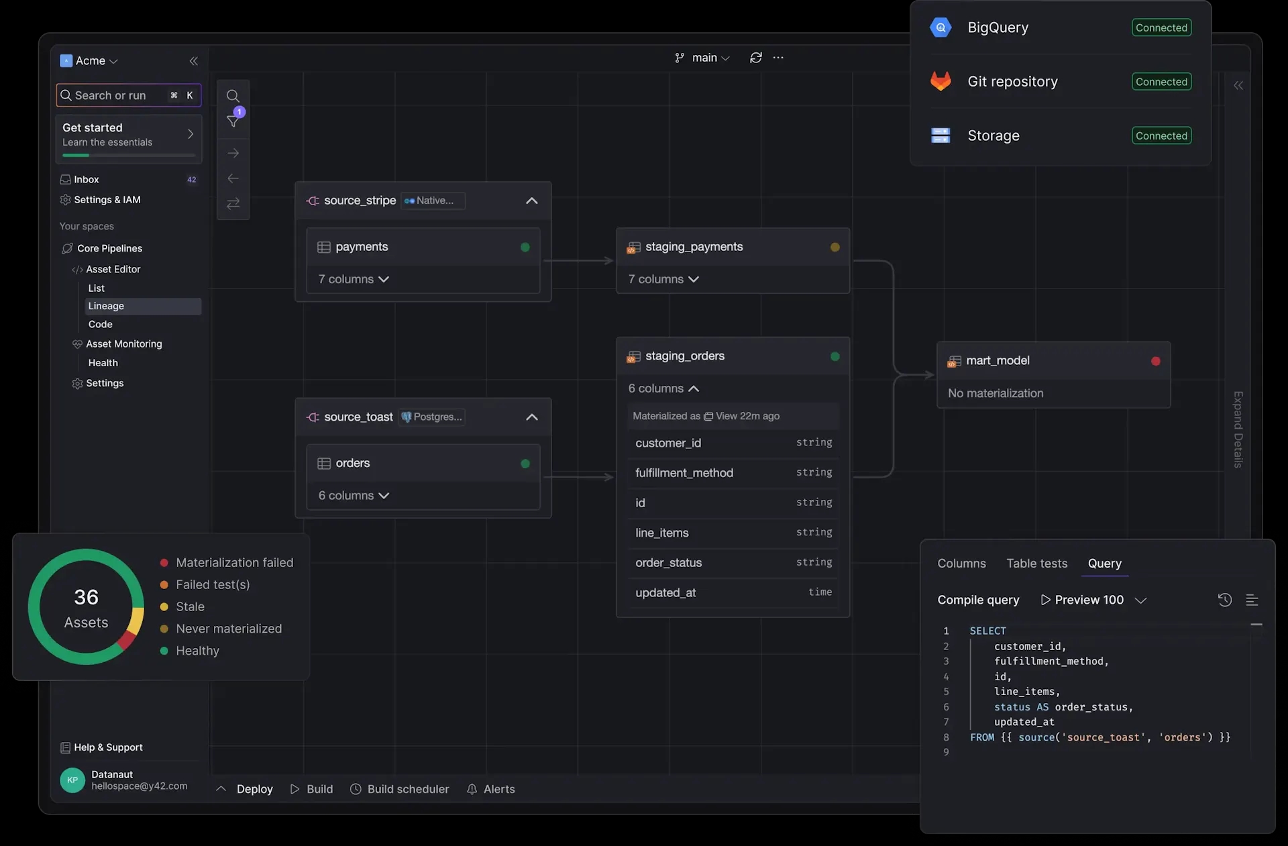Click the refresh sync icon beside main
This screenshot has width=1288, height=846.
756,58
